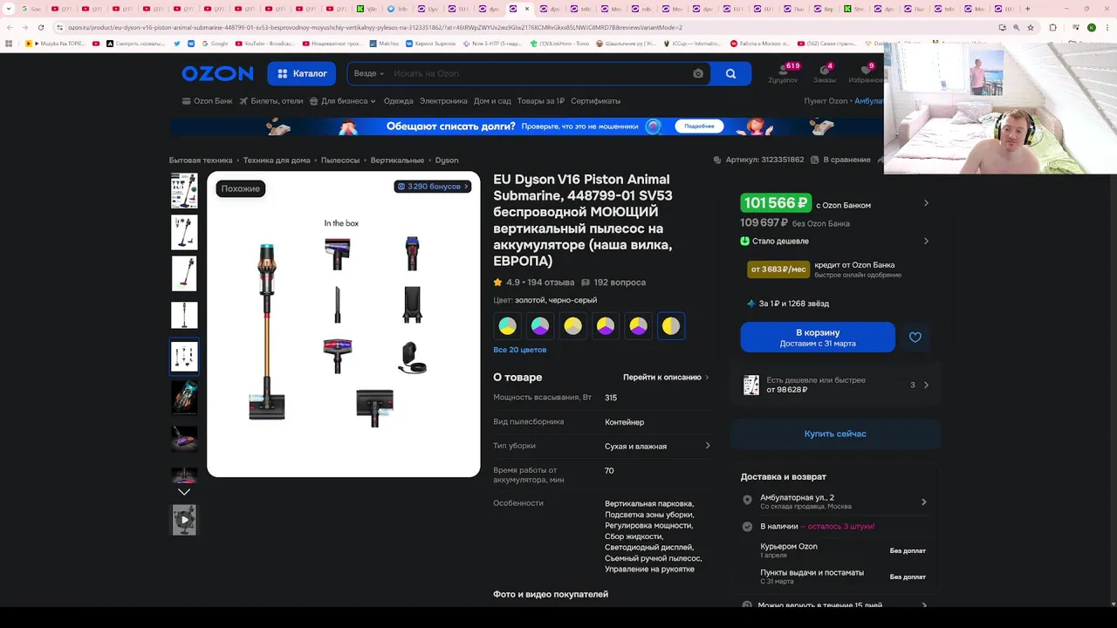
Task: Go to Техника для дома breadcrumb
Action: pos(277,160)
